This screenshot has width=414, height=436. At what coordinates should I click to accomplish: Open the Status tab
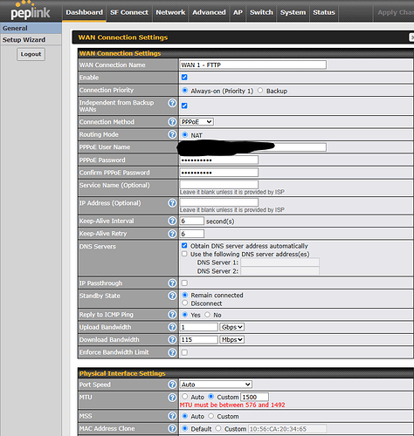tap(324, 12)
